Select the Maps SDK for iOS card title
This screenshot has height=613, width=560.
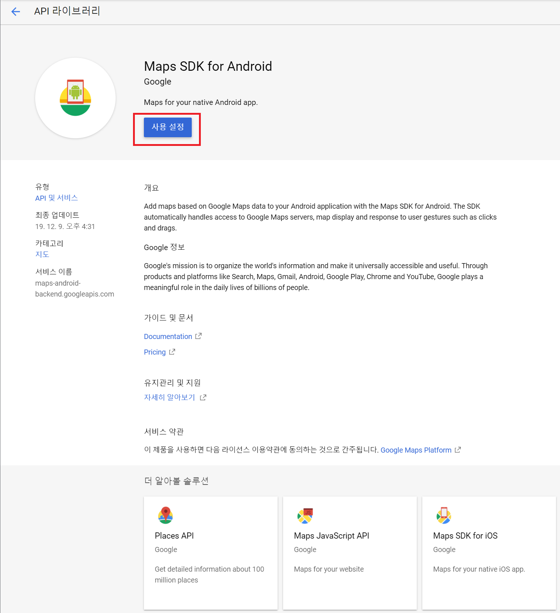pos(465,536)
